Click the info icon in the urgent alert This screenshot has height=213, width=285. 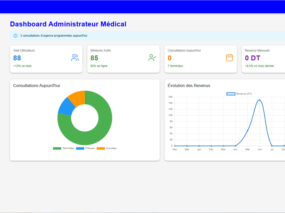point(15,36)
